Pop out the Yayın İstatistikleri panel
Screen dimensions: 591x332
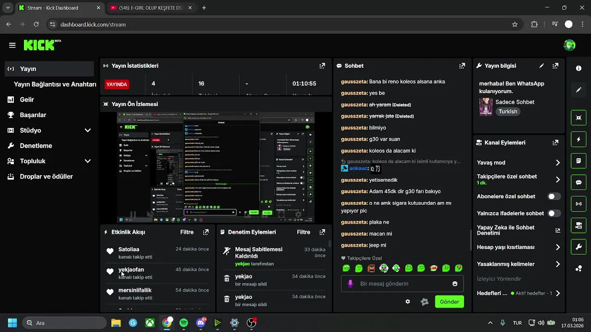322,66
